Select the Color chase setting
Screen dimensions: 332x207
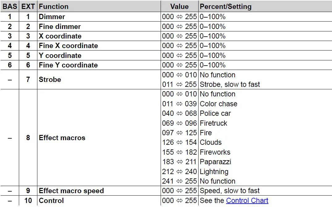(218, 104)
